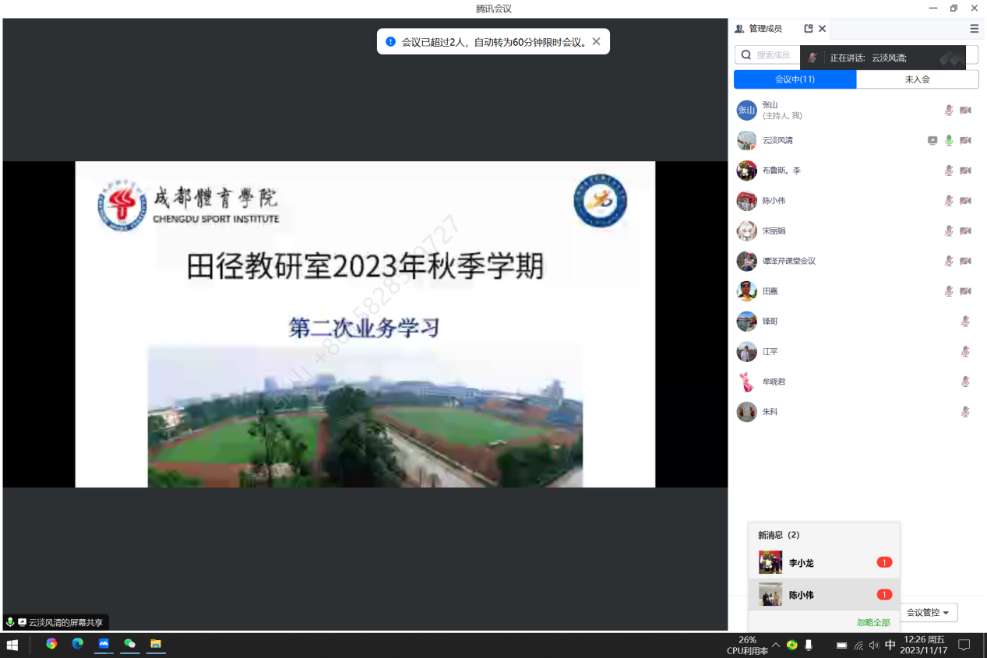
Task: Switch to the 未入会 tab
Action: (917, 79)
